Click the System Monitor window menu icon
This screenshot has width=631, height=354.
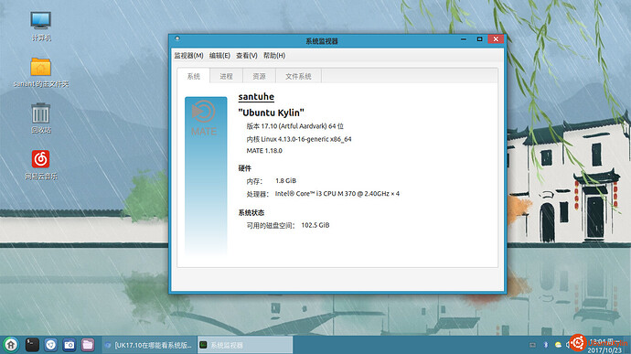click(177, 38)
